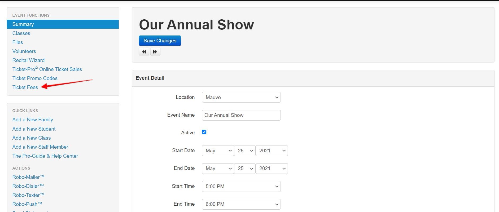Open Ticket Promo Codes

point(35,78)
